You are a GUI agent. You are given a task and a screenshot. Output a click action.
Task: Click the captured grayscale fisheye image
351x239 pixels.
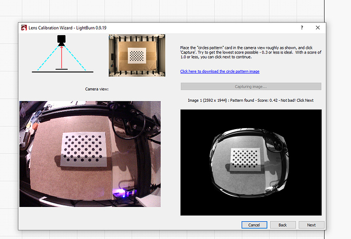pos(251,162)
